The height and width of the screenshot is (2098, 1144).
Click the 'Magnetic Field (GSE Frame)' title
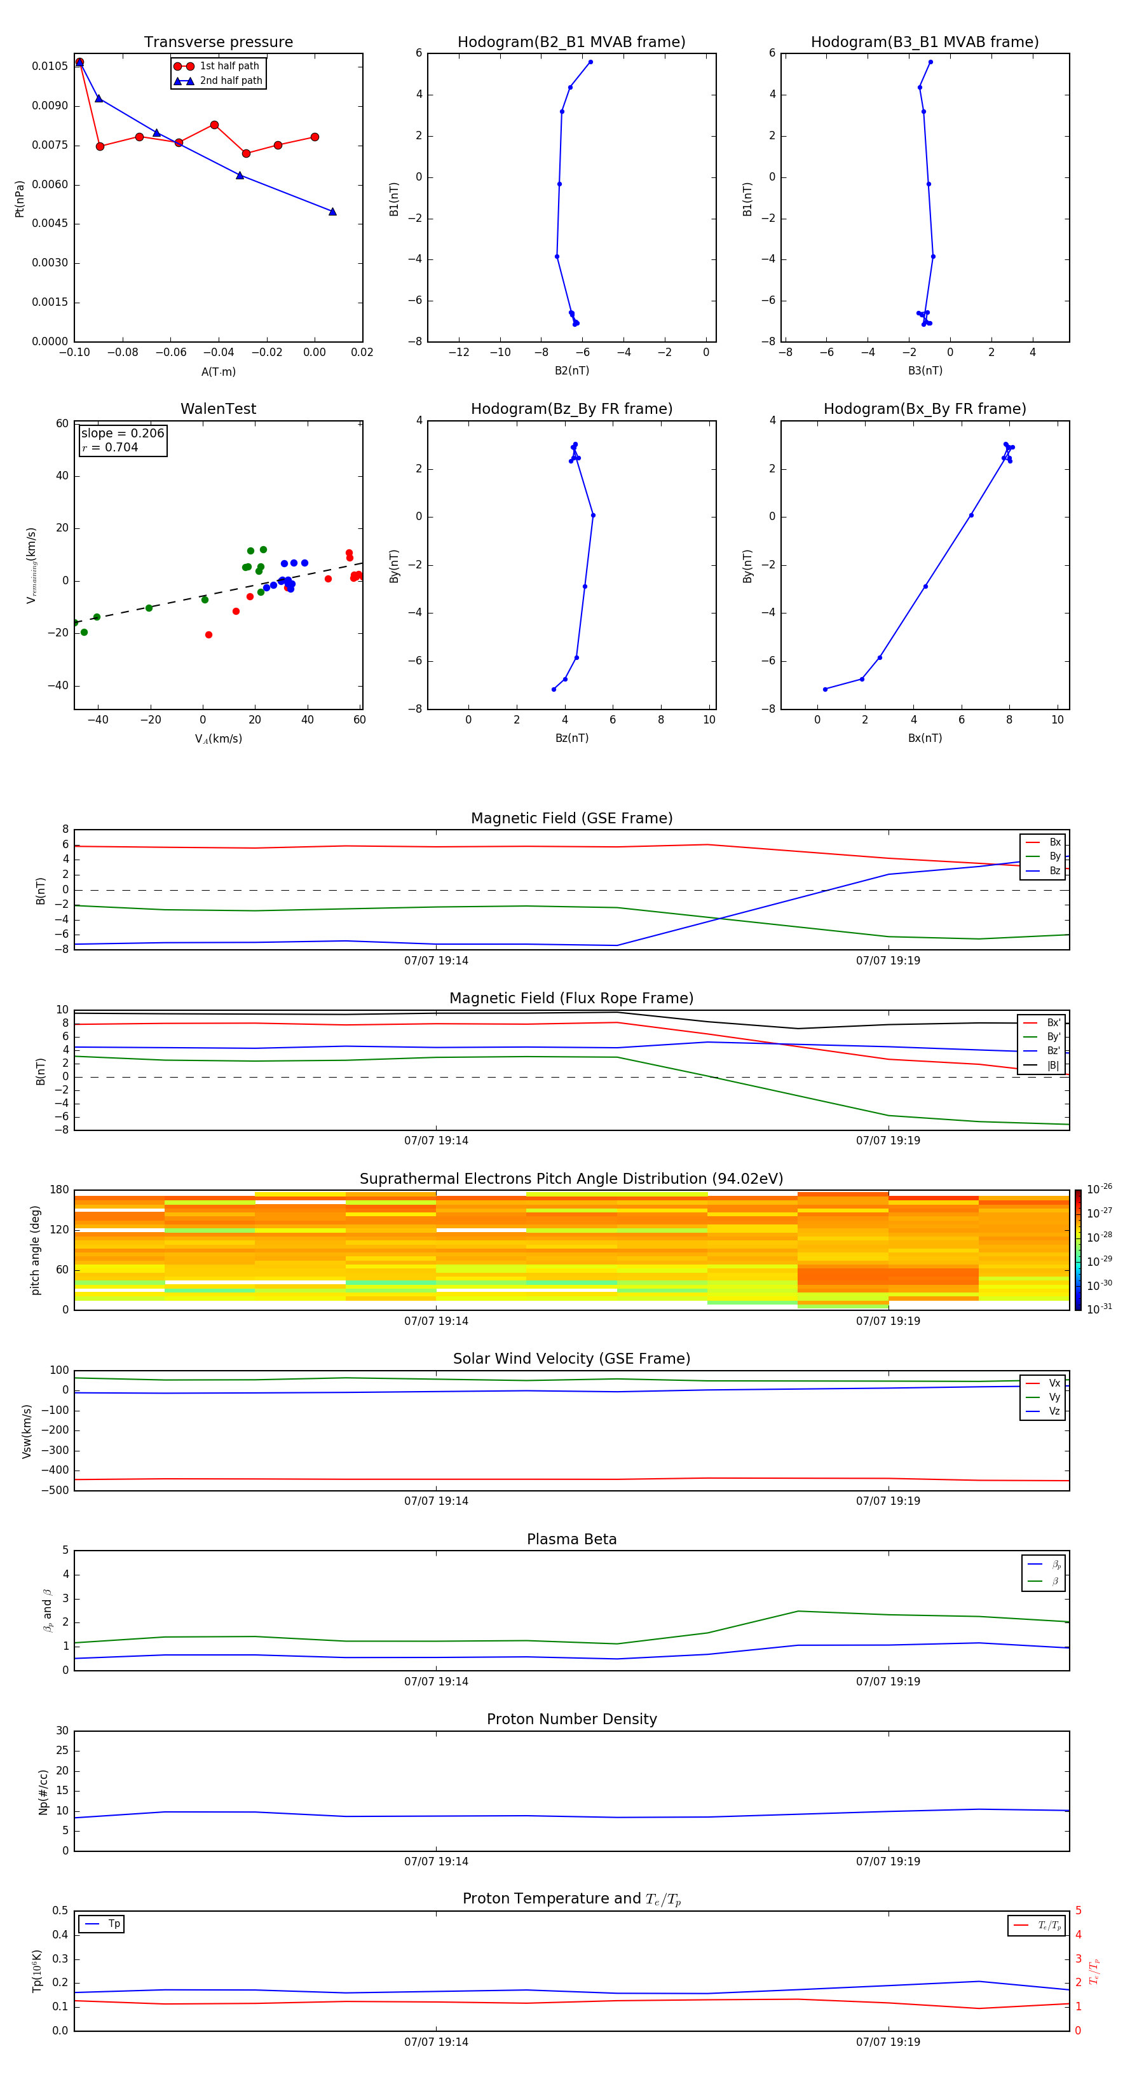pyautogui.click(x=571, y=818)
